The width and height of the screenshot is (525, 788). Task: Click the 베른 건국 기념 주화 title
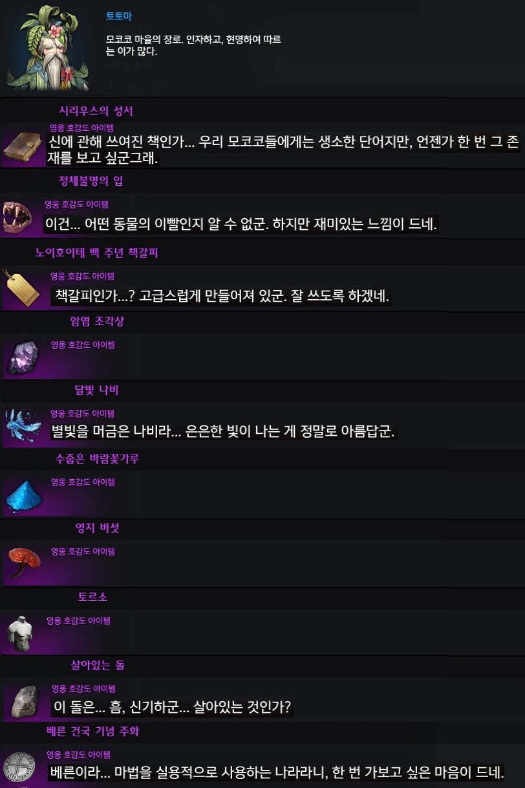pyautogui.click(x=93, y=732)
